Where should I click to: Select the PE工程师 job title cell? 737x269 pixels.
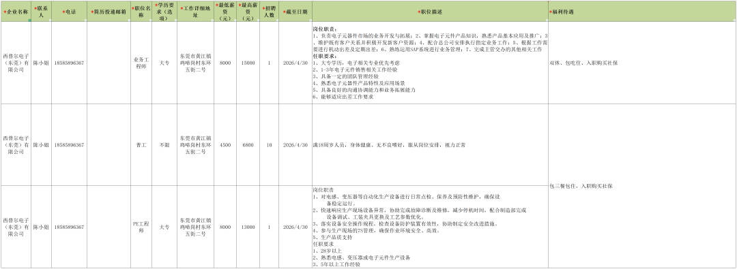point(141,227)
